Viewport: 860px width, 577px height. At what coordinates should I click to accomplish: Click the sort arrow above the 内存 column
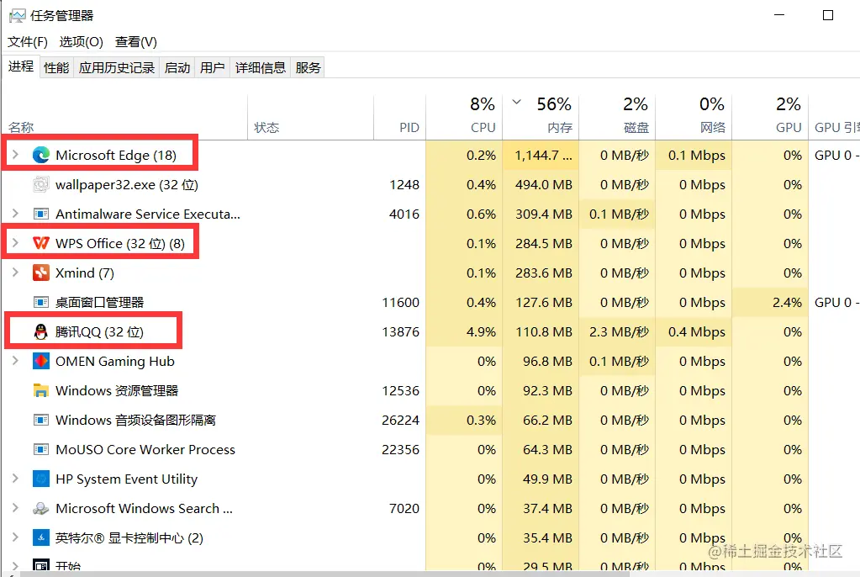coord(516,102)
